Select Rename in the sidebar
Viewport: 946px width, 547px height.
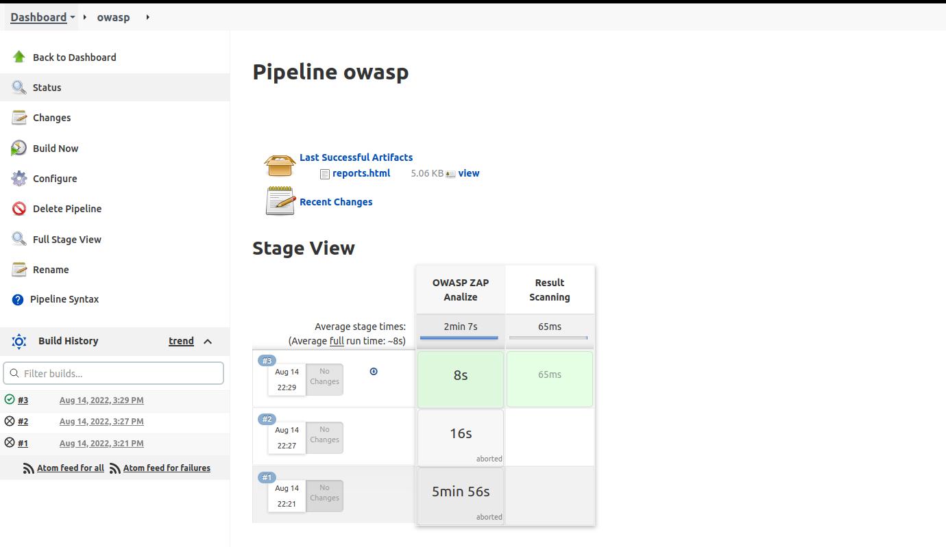tap(51, 270)
